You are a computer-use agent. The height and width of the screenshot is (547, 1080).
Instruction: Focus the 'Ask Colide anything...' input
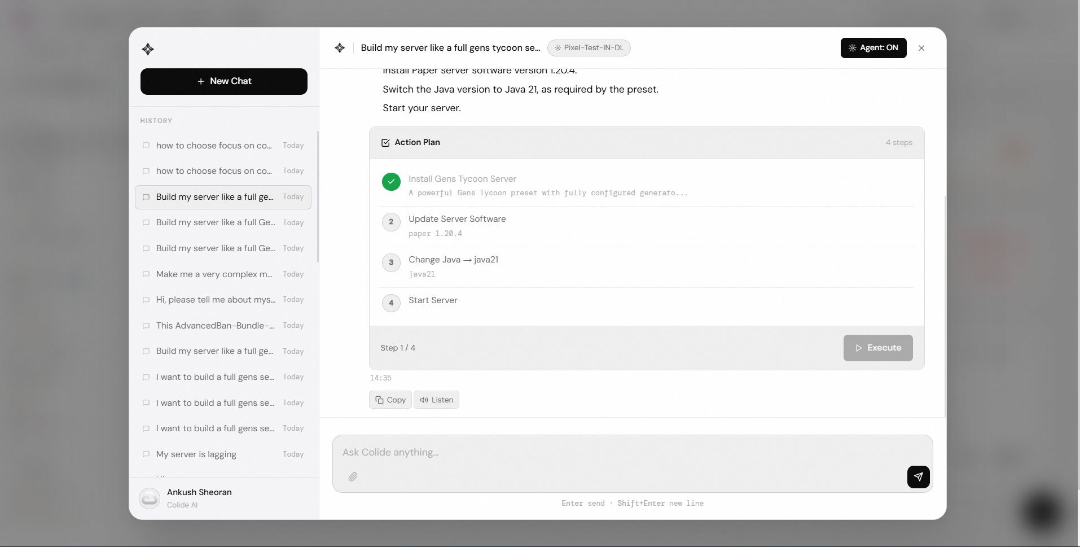[x=632, y=452]
